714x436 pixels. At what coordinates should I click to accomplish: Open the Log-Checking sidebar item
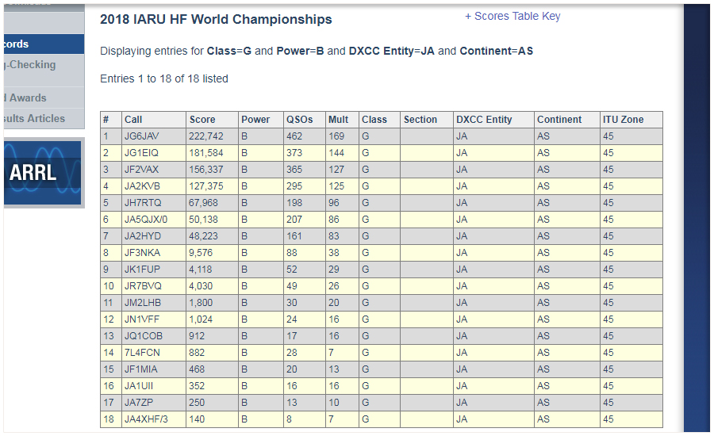[41, 65]
